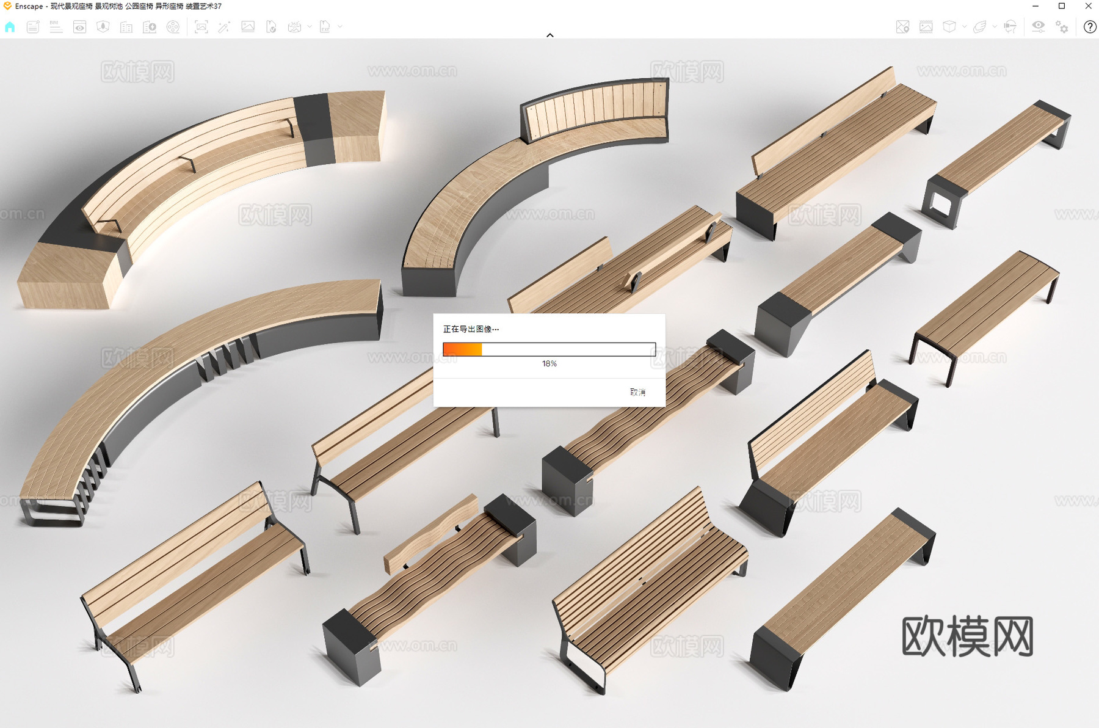Screen dimensions: 1099x728
Task: Toggle the VR headset icon
Action: [1010, 27]
